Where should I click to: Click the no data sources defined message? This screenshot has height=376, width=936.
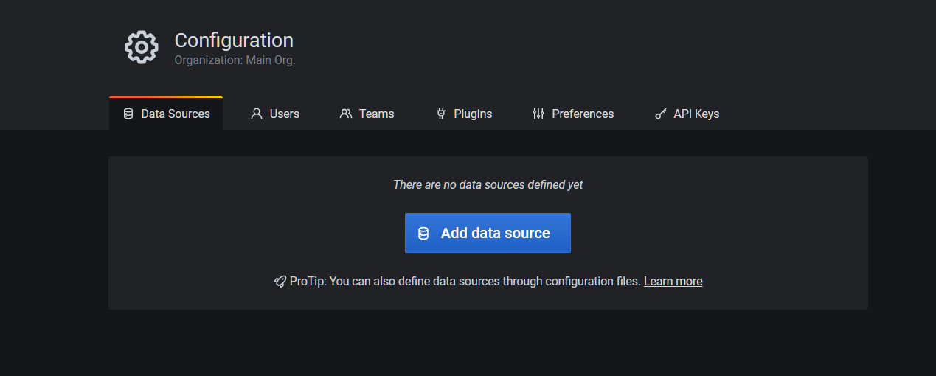point(488,184)
